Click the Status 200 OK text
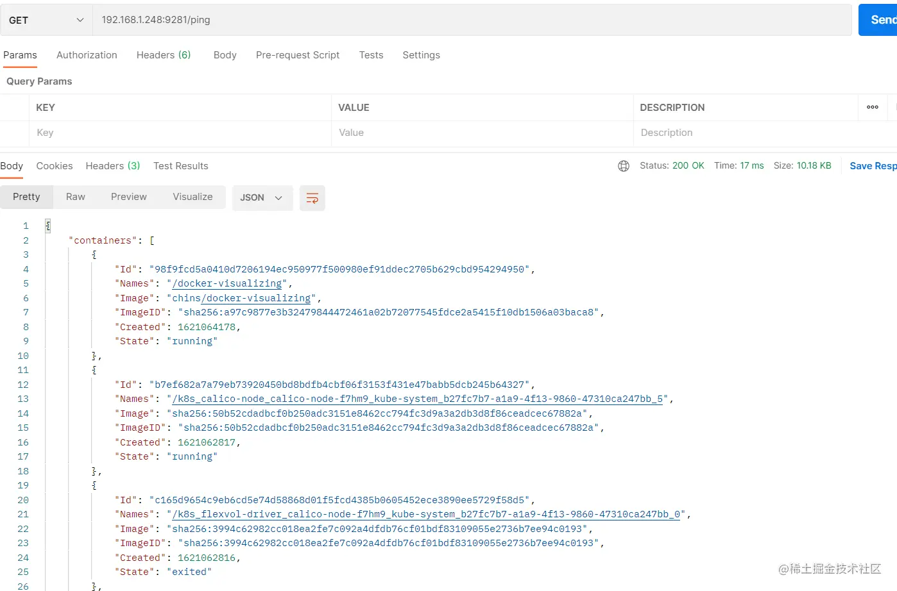897x591 pixels. (672, 165)
